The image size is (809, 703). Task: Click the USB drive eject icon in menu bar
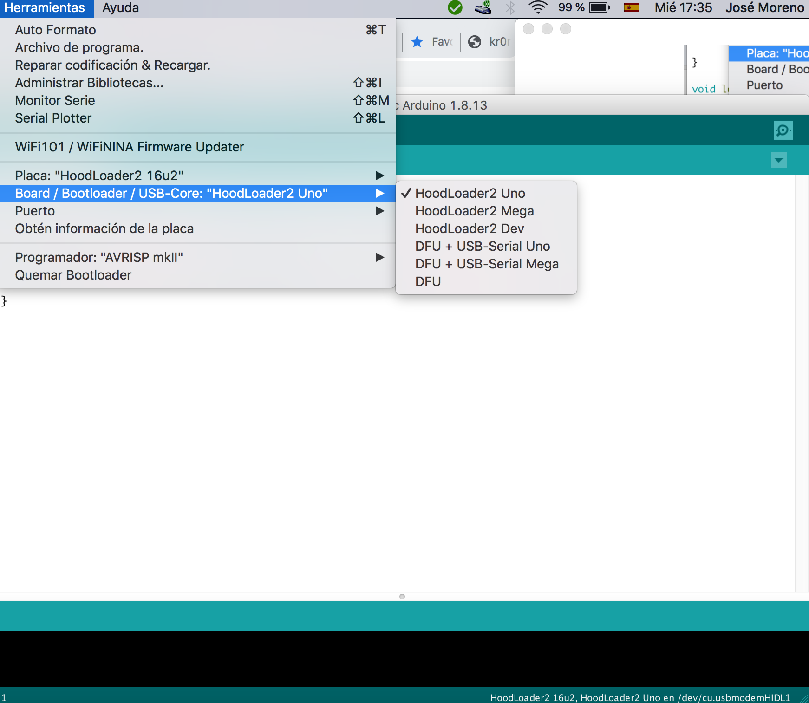click(x=483, y=7)
